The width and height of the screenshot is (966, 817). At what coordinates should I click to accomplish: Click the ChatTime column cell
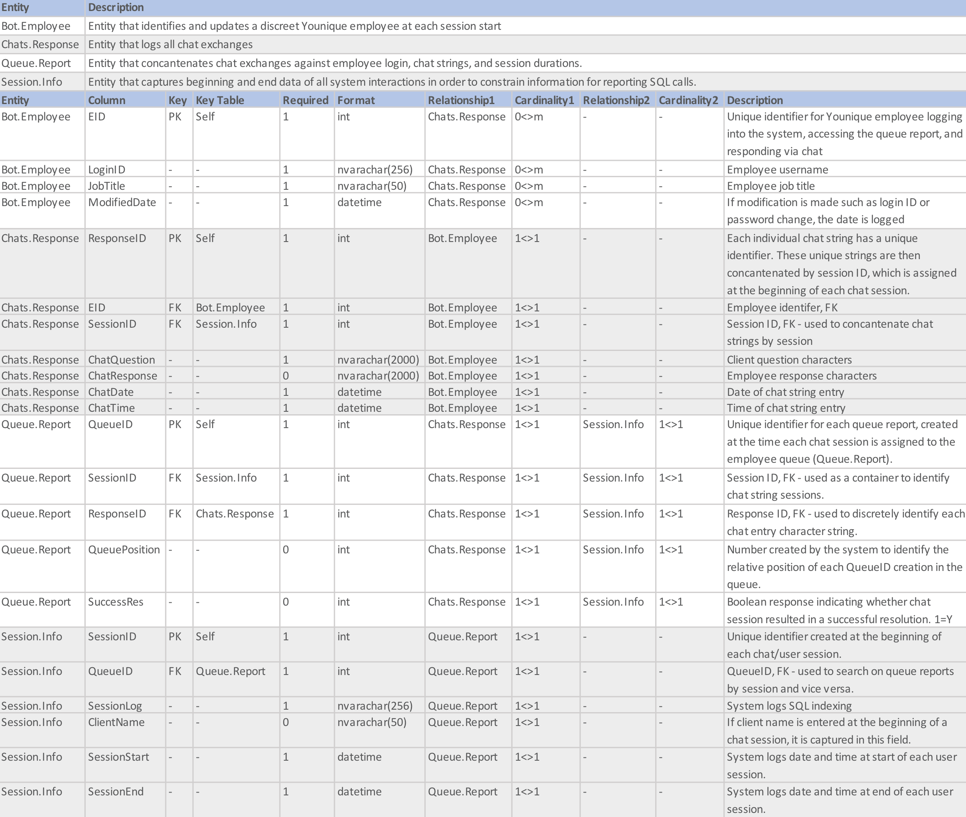click(x=125, y=408)
